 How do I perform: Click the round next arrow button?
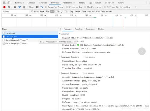(x=142, y=51)
